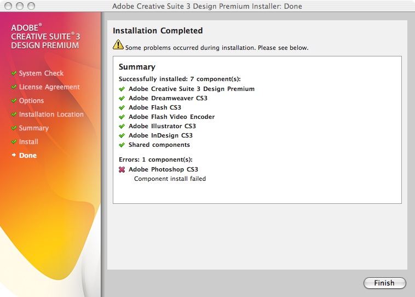Click the 'Adobe InDesign CS3' list entry

160,136
